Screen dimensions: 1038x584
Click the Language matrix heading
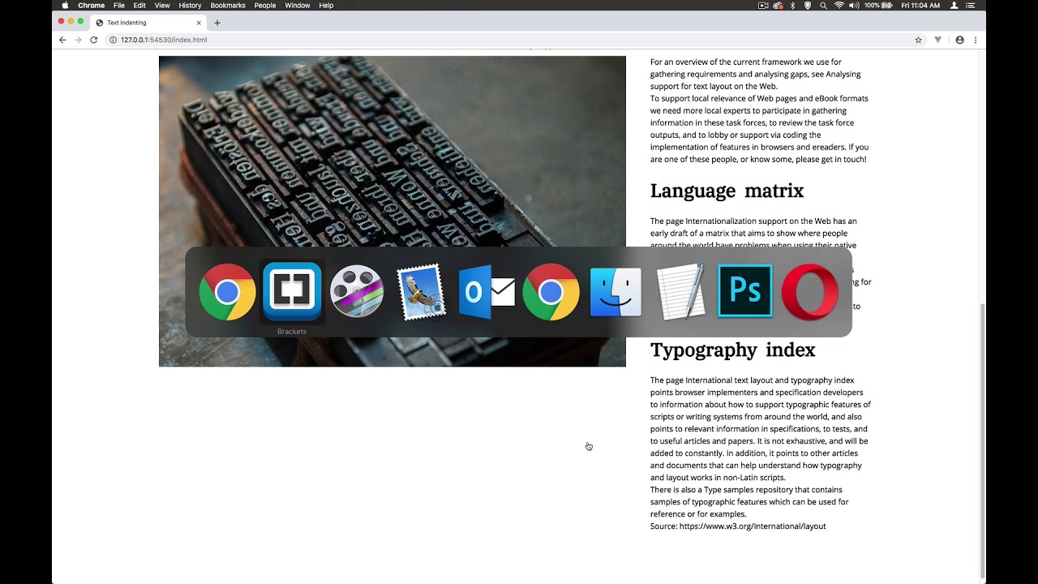click(x=727, y=191)
